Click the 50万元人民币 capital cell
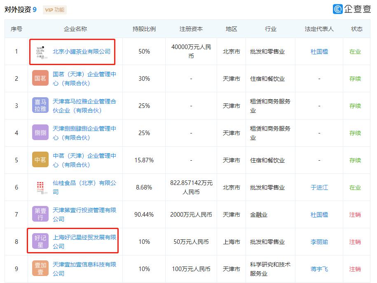Screen dimensions: 377x283 (x=191, y=242)
